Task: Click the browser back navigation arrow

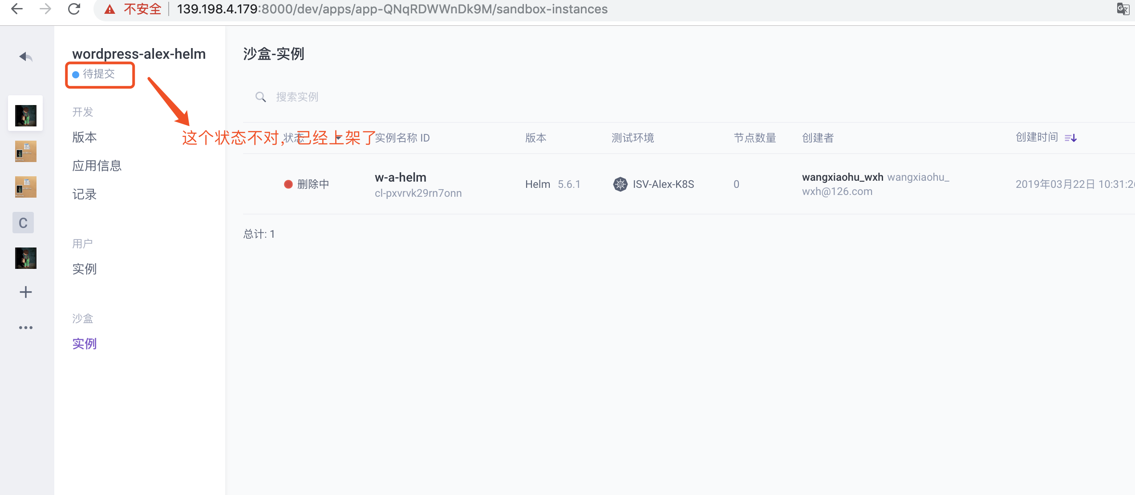Action: [17, 8]
